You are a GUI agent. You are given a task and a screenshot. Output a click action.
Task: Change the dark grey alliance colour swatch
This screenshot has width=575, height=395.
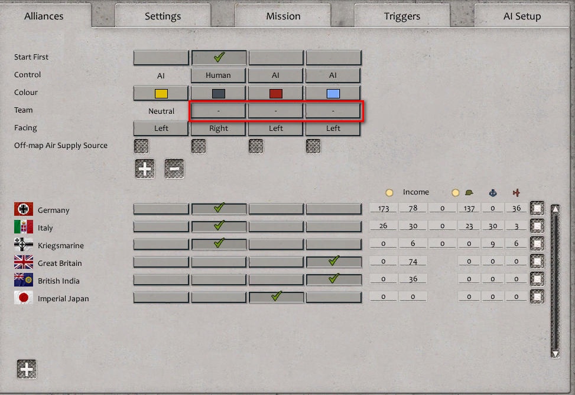pos(219,93)
